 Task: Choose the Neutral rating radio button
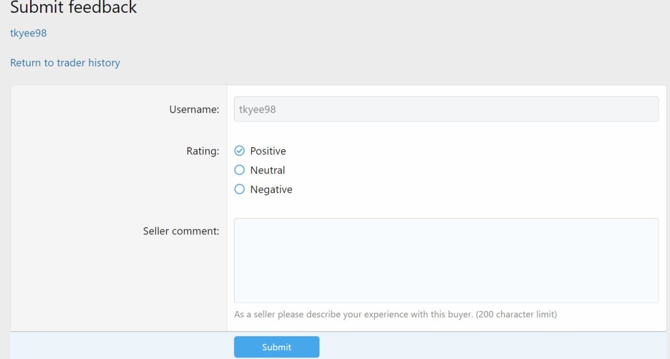240,170
